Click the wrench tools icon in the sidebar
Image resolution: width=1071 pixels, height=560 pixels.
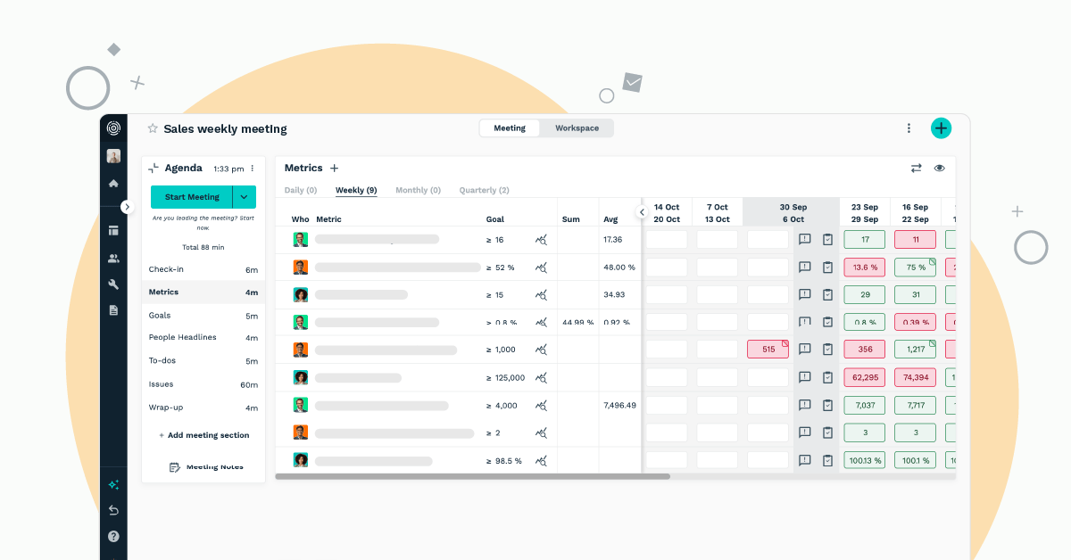tap(113, 284)
